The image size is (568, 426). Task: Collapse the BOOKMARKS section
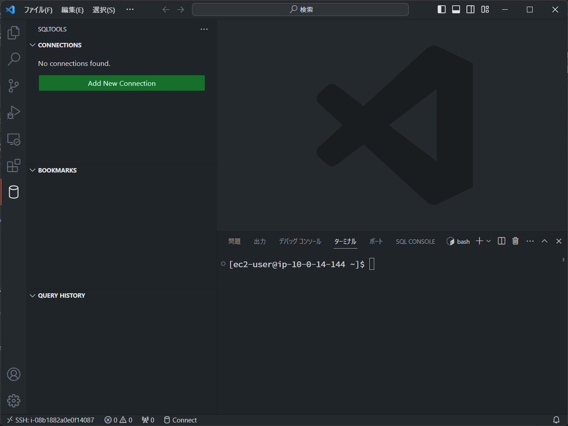click(33, 170)
